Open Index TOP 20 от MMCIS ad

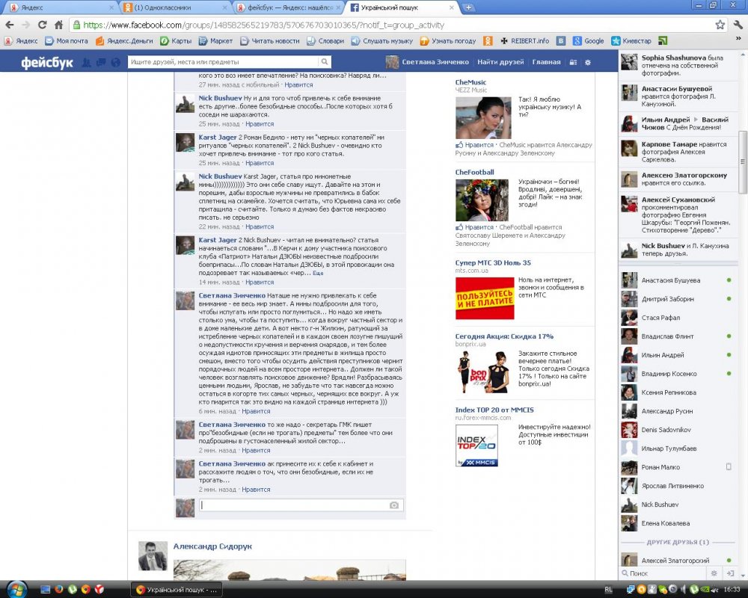pyautogui.click(x=494, y=410)
